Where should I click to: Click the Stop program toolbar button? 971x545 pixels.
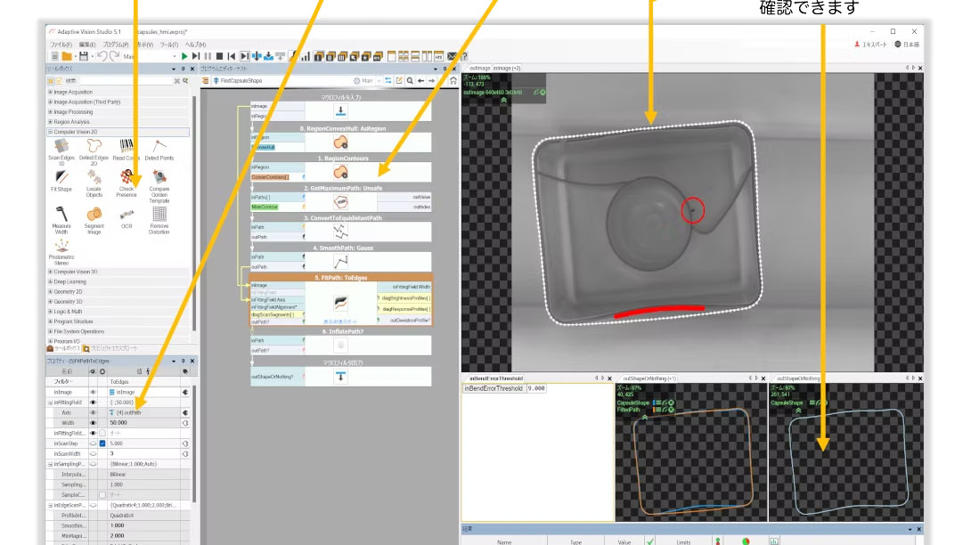click(x=220, y=56)
